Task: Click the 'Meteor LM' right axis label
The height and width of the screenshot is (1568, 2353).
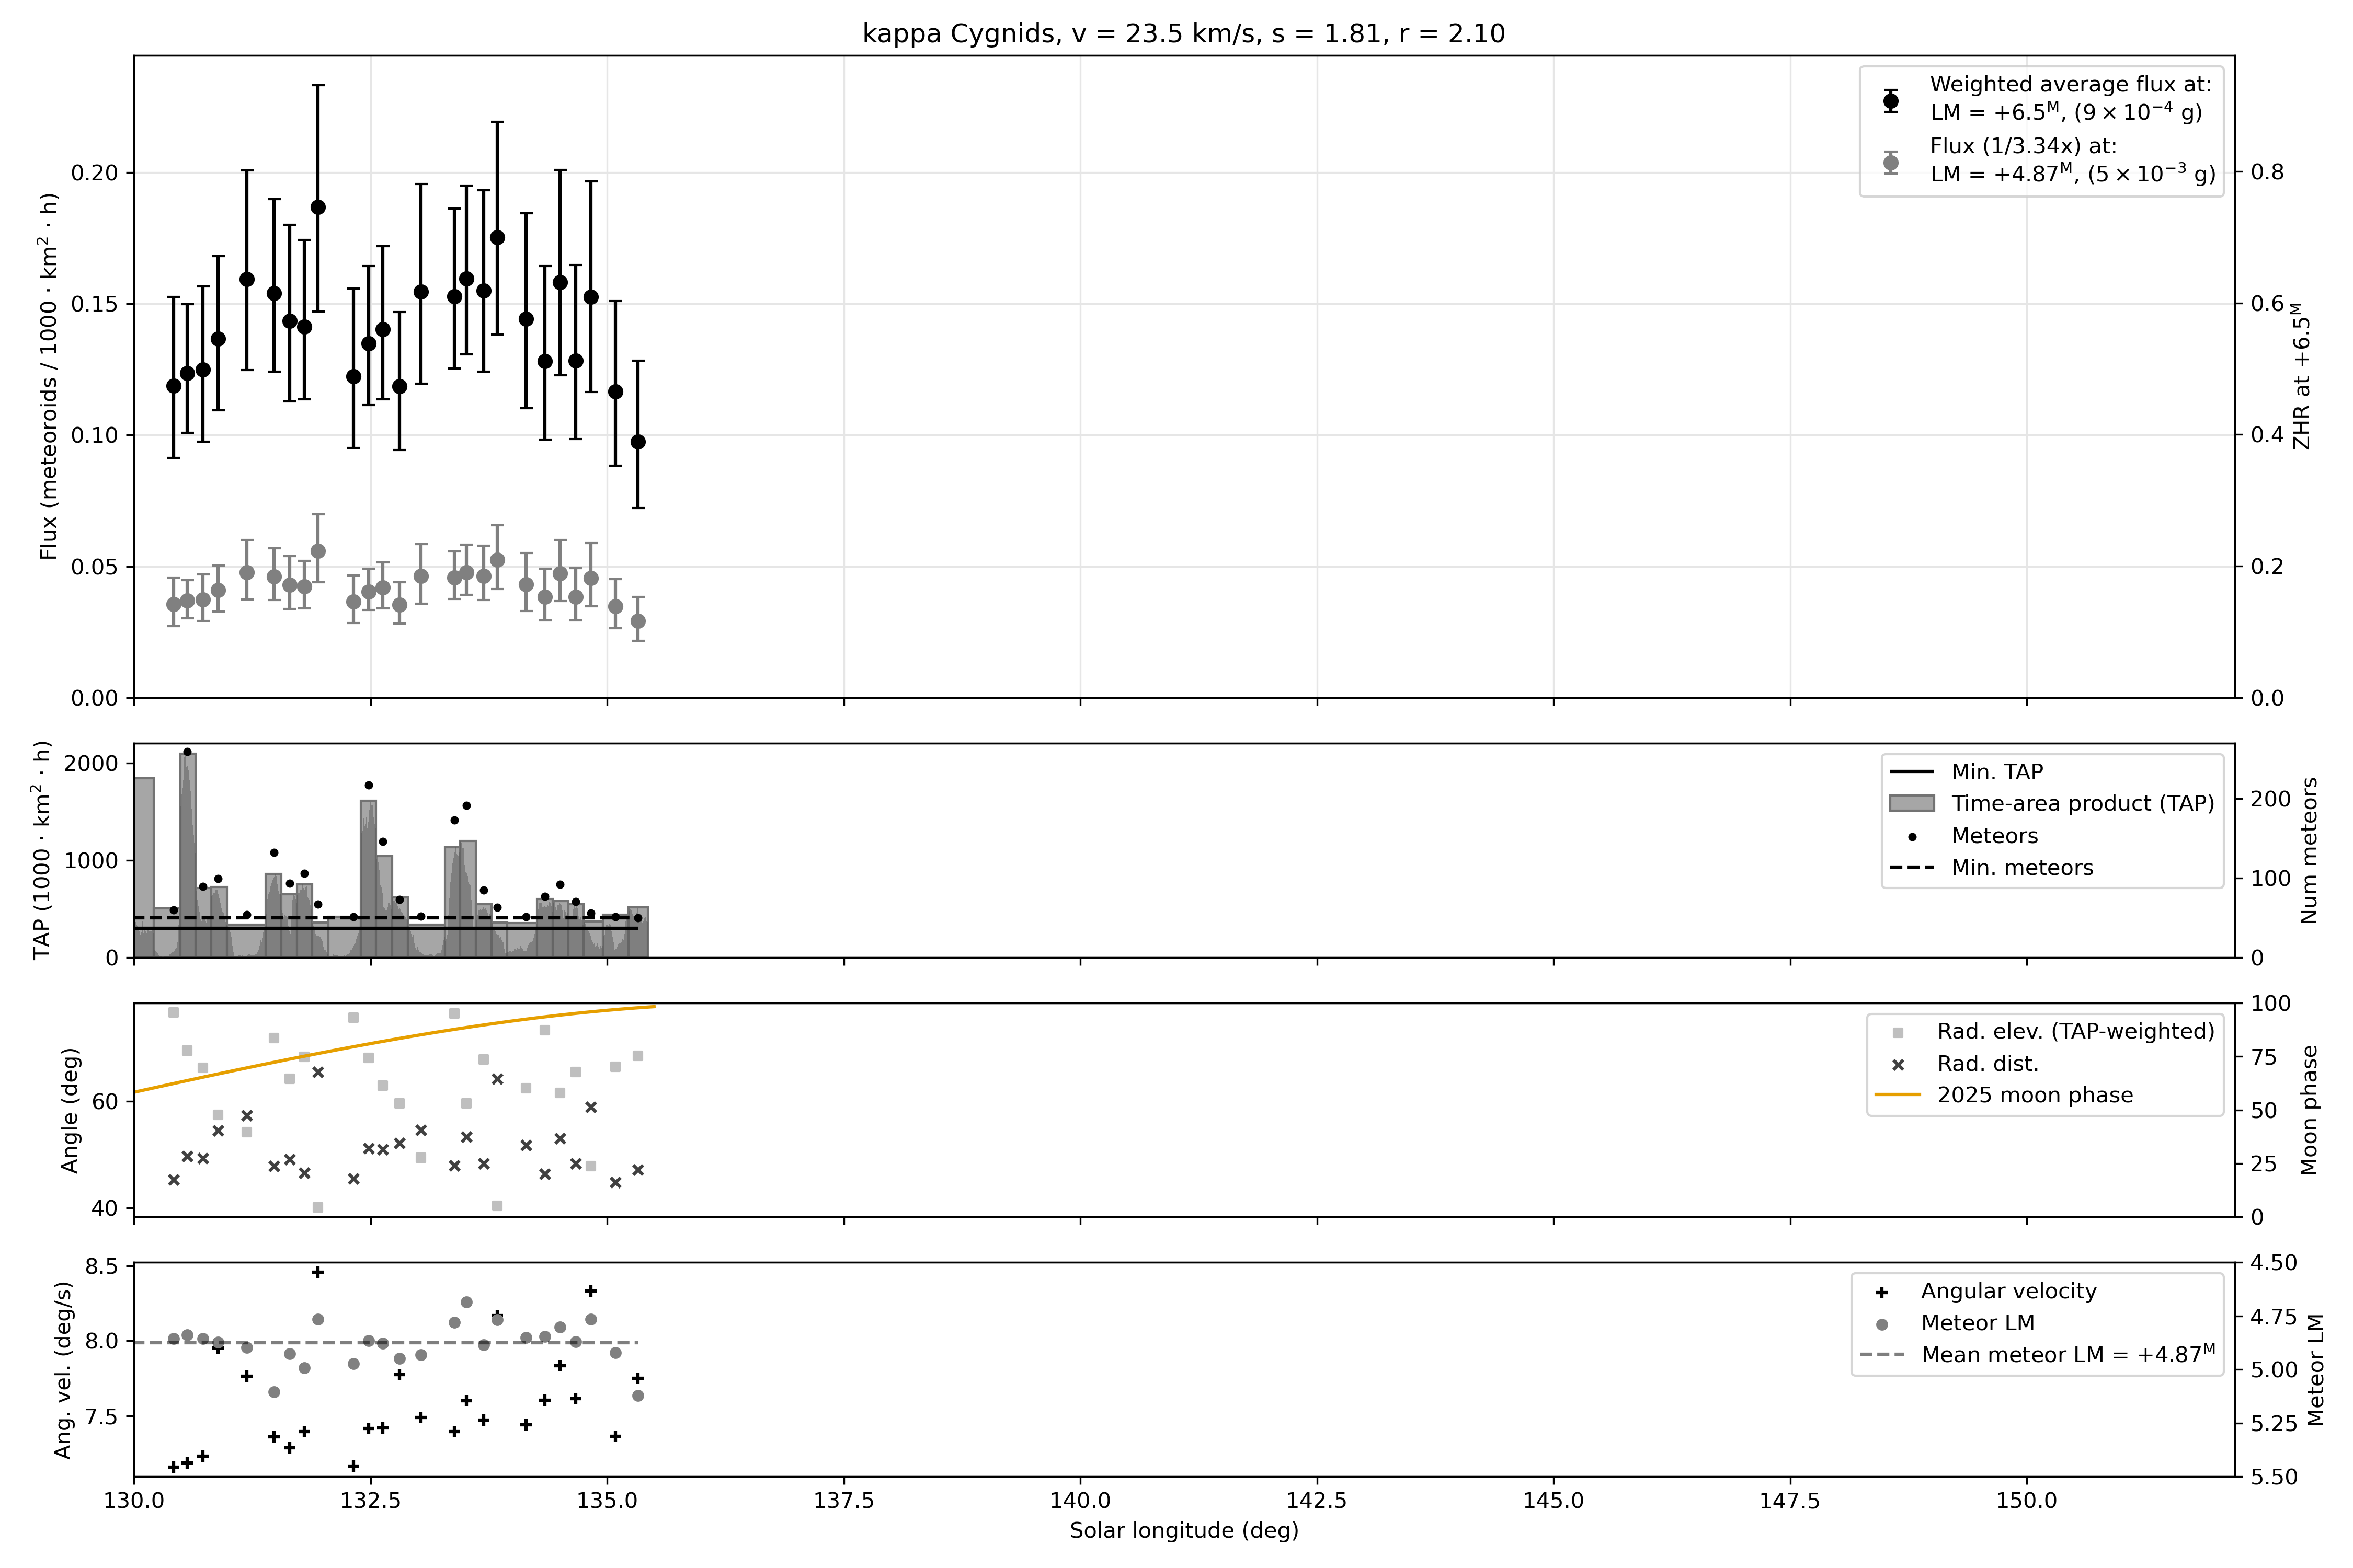Action: coord(2315,1370)
